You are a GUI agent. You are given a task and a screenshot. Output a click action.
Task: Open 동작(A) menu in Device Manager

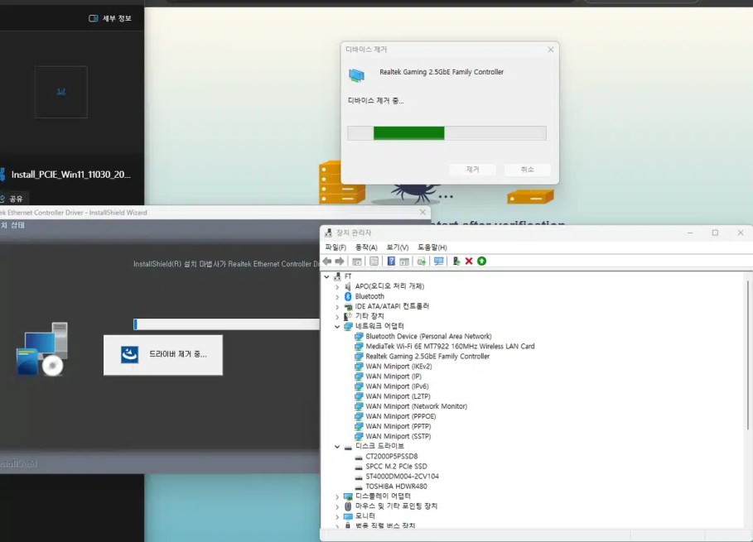point(366,247)
